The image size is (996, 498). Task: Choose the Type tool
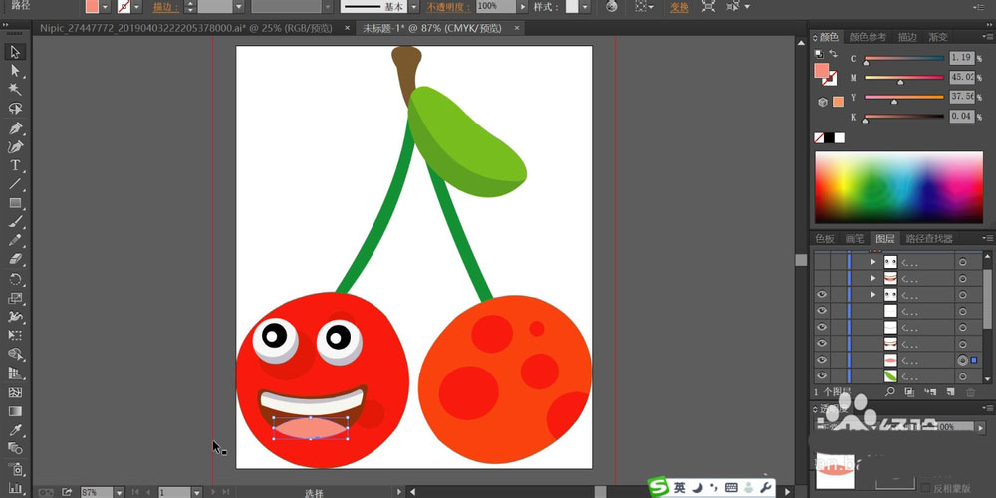tap(15, 165)
